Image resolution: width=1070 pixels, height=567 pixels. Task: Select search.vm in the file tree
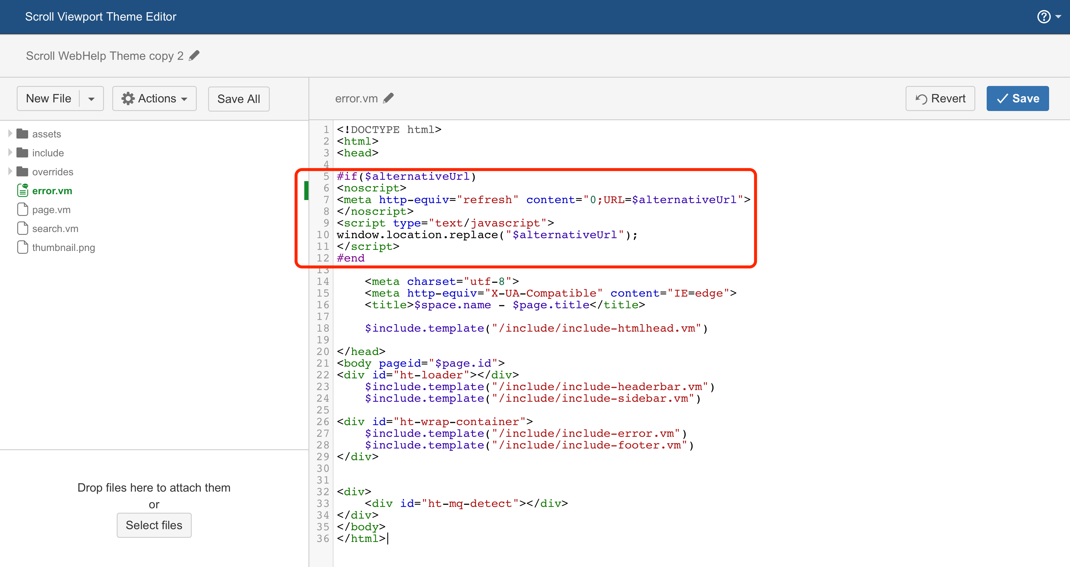(55, 228)
